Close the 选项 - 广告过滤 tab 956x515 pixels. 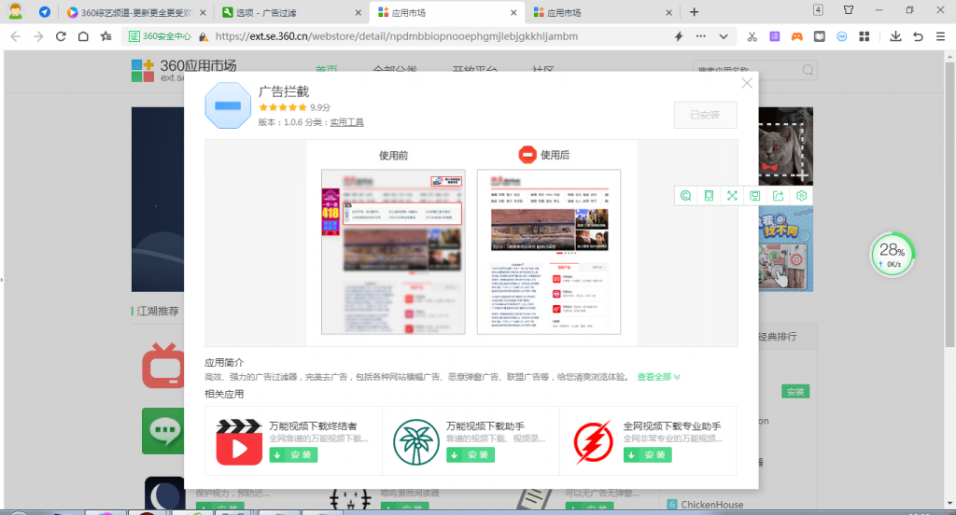tap(358, 13)
